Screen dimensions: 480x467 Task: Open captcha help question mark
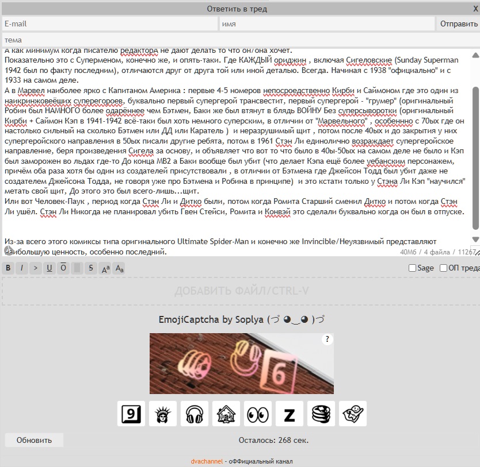(x=327, y=339)
